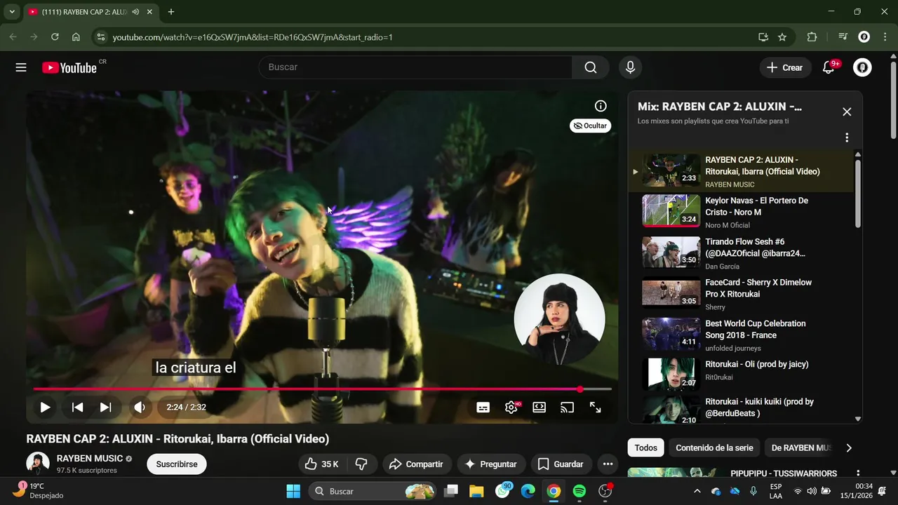Hide the end-screen card with Ocultar
Image resolution: width=898 pixels, height=505 pixels.
pyautogui.click(x=590, y=126)
